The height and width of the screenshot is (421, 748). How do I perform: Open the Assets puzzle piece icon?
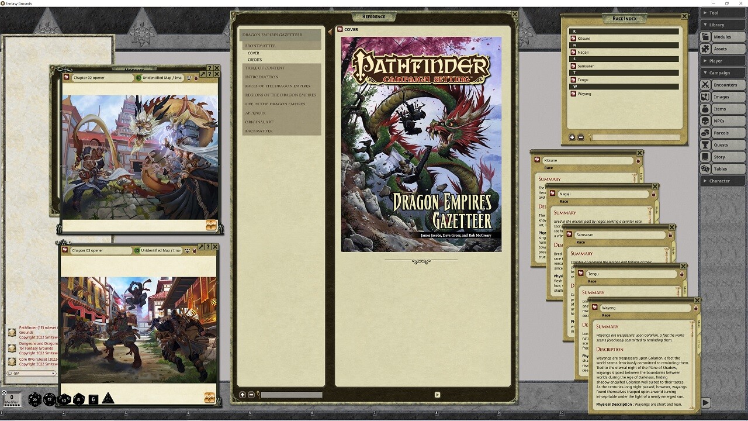[705, 49]
